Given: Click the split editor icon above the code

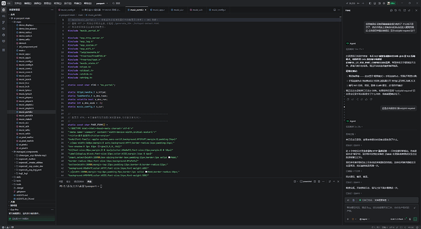Looking at the screenshot, I should pos(334,10).
